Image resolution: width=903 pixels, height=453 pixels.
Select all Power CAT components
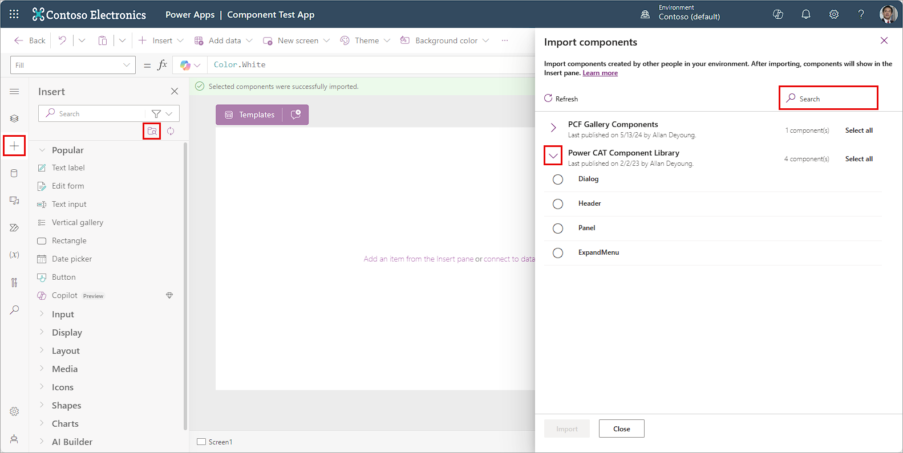tap(859, 159)
